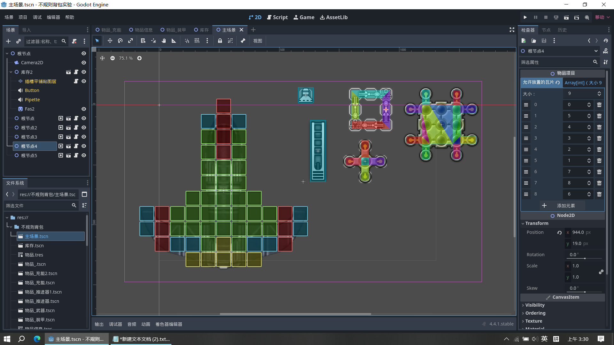Open the 调试 menu

click(37, 17)
